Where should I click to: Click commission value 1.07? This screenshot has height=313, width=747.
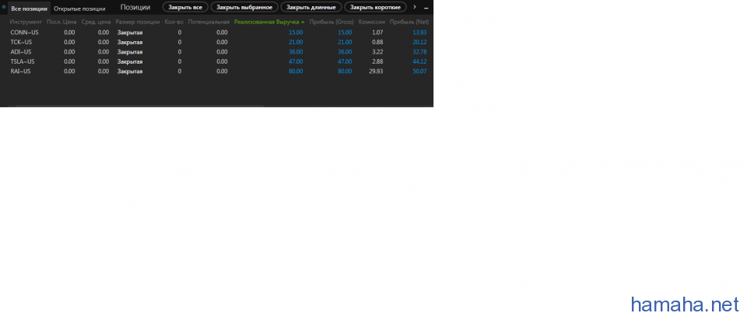pos(377,33)
